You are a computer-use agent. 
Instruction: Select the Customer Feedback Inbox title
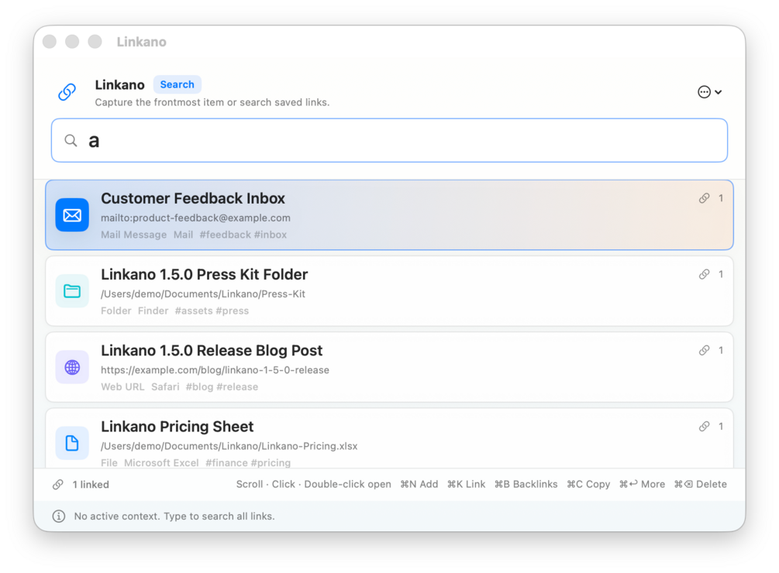click(x=193, y=198)
